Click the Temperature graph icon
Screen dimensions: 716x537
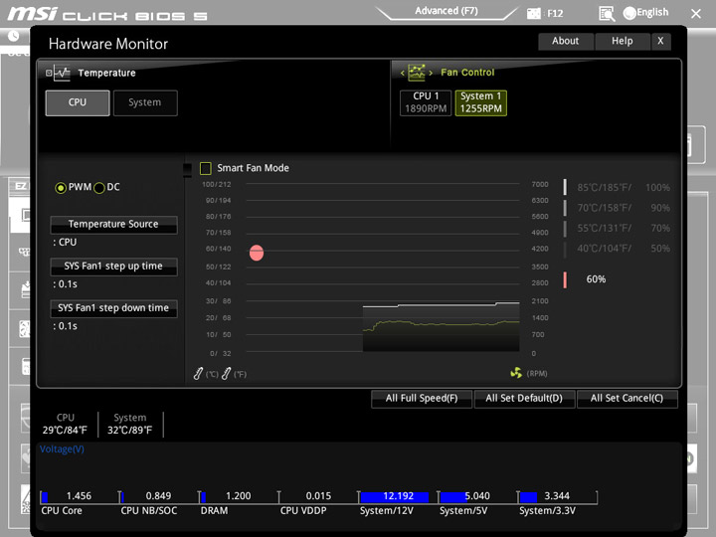(62, 73)
